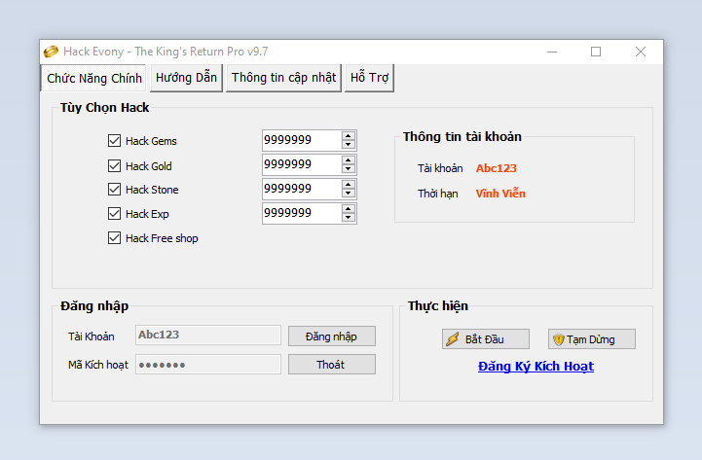Focus the Hack Gems number field

pyautogui.click(x=301, y=140)
